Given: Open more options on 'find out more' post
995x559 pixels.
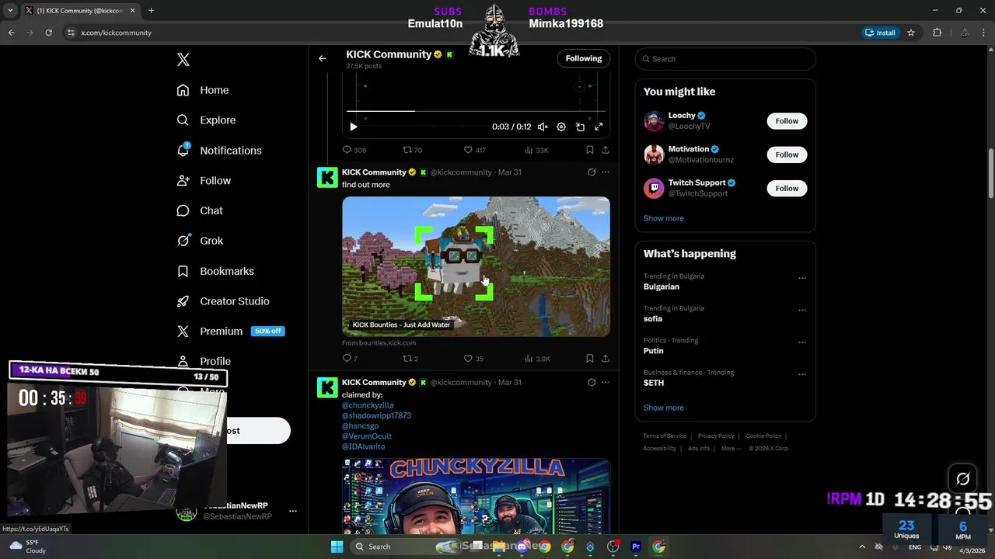Looking at the screenshot, I should tap(606, 172).
